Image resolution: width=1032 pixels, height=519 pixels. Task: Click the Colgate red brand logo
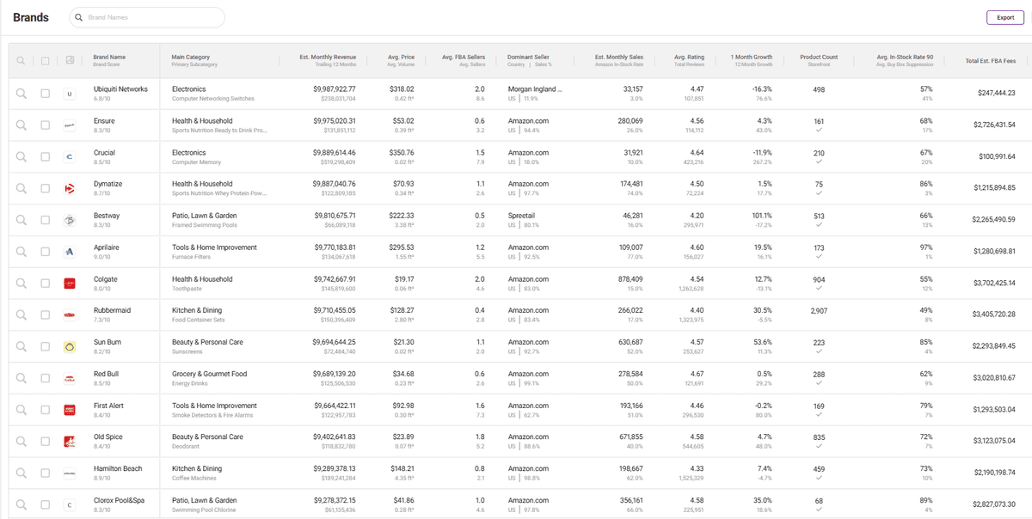pos(70,283)
